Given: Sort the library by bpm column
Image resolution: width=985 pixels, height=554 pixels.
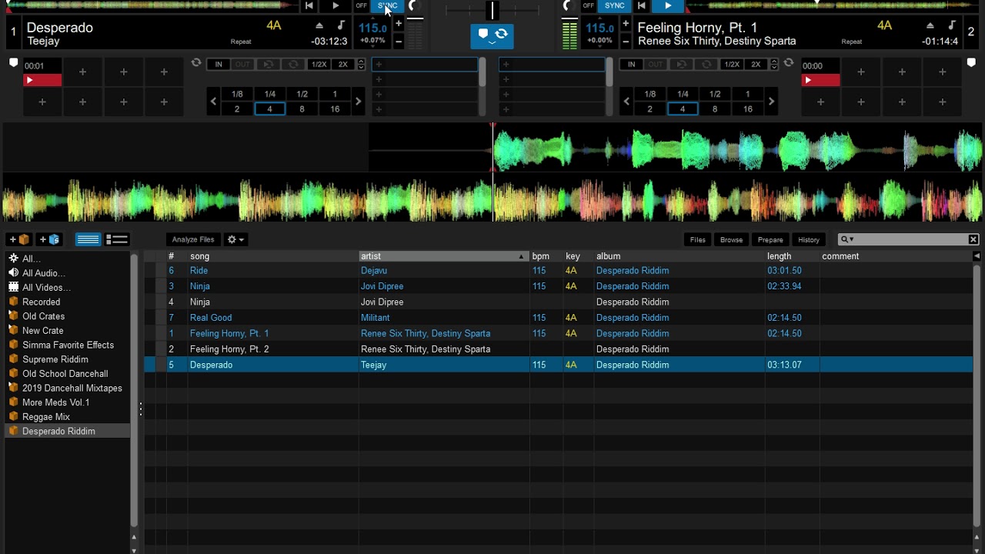Looking at the screenshot, I should (546, 256).
